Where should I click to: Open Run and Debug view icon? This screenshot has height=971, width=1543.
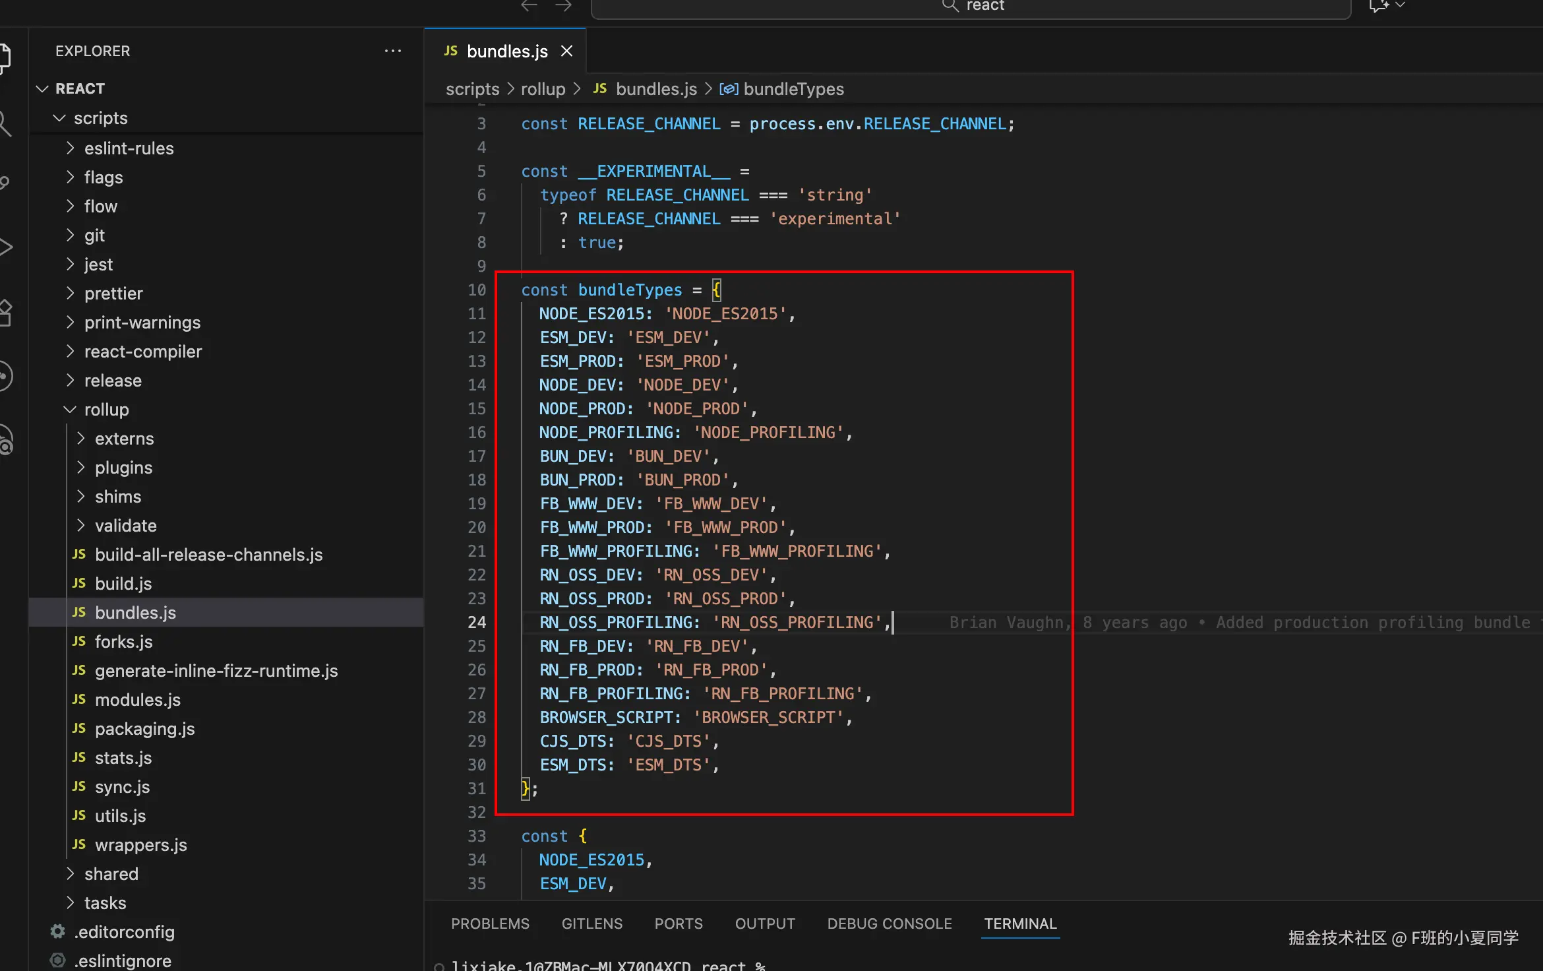click(x=5, y=247)
